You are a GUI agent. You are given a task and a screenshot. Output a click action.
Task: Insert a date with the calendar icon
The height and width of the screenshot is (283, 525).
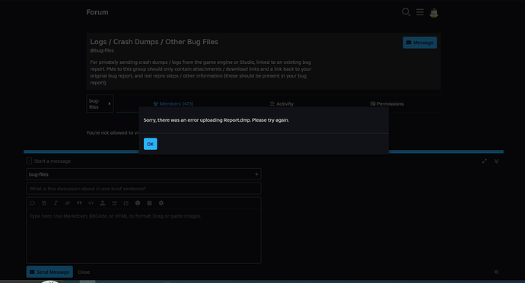(149, 203)
